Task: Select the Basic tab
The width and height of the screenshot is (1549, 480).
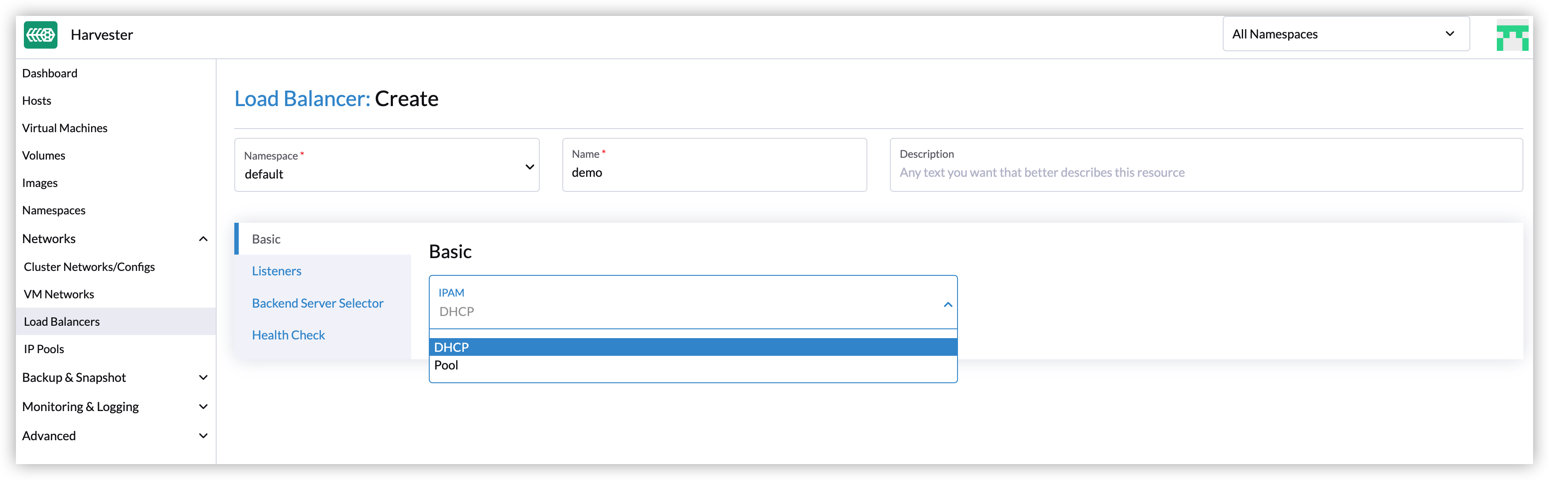Action: [267, 239]
